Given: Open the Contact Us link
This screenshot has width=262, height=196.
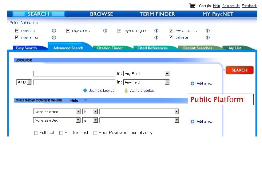Looking at the screenshot, I should coord(231,6).
